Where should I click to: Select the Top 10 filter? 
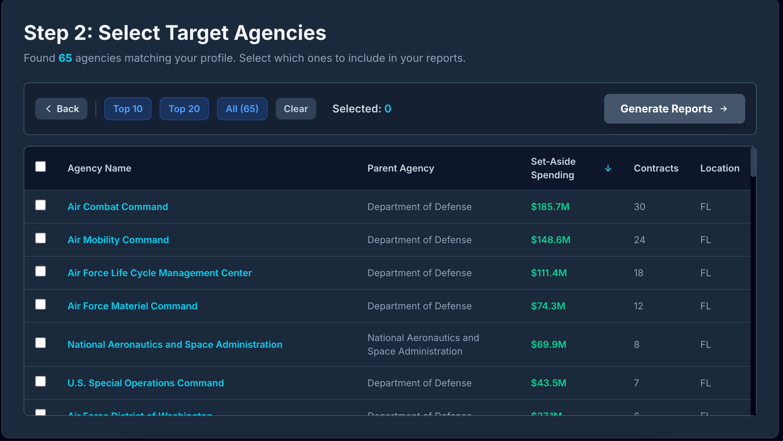point(128,108)
